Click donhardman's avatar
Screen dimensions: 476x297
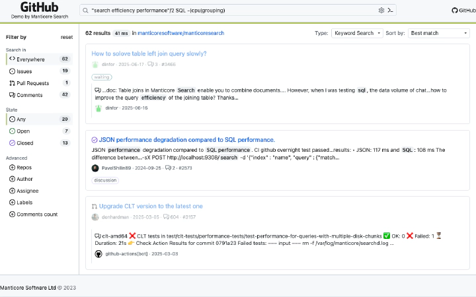coord(95,217)
